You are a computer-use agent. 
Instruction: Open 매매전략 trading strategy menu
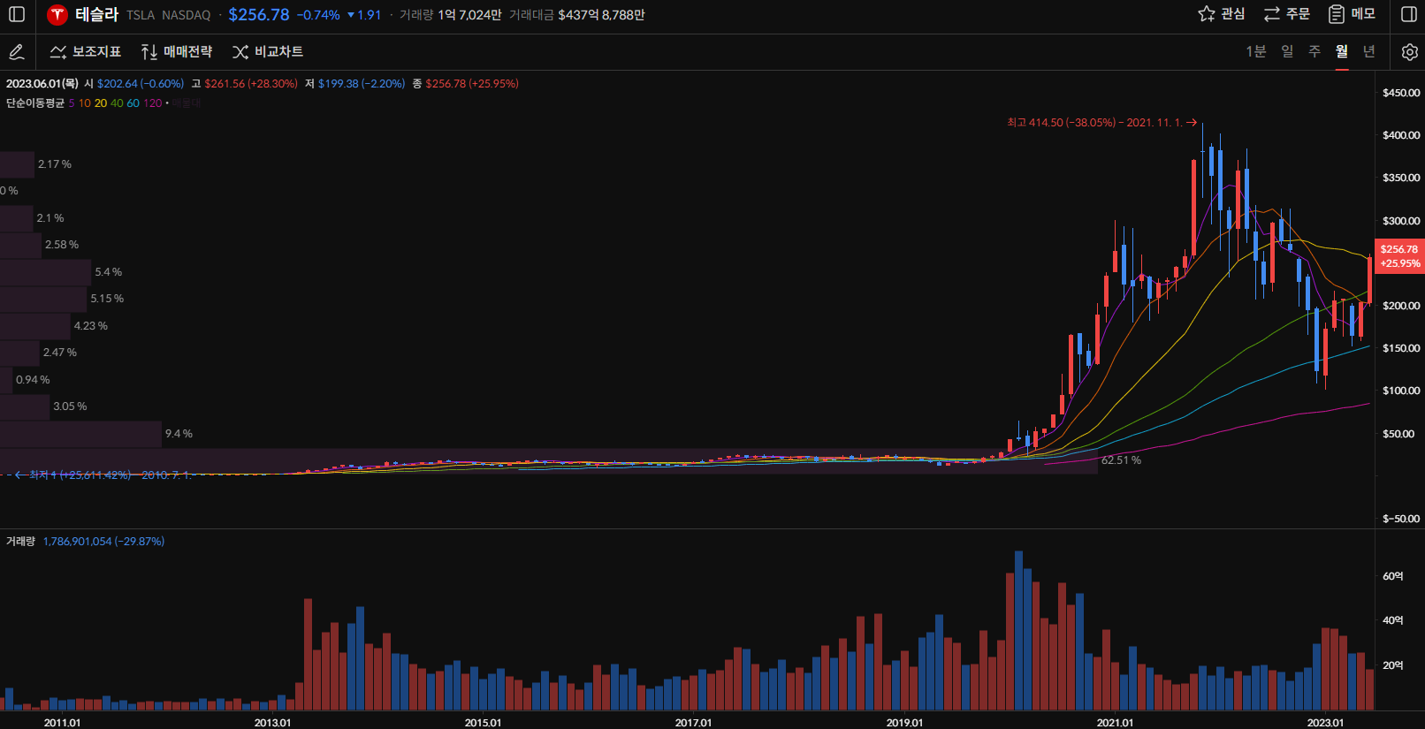tap(177, 52)
